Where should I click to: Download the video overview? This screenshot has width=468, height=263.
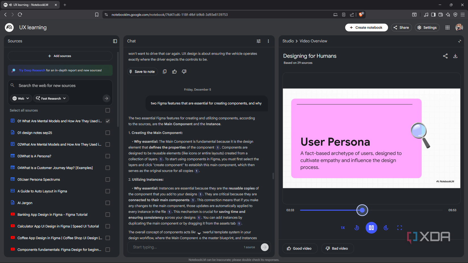click(x=455, y=56)
